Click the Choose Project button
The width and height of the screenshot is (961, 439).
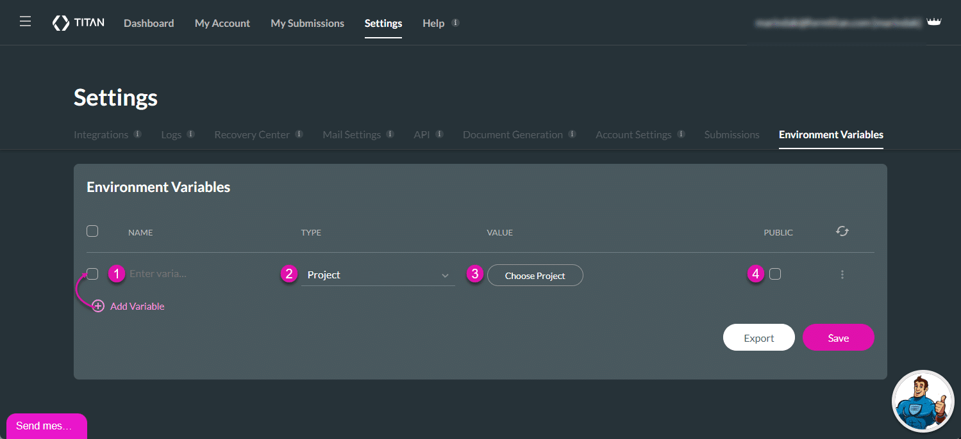pyautogui.click(x=535, y=275)
